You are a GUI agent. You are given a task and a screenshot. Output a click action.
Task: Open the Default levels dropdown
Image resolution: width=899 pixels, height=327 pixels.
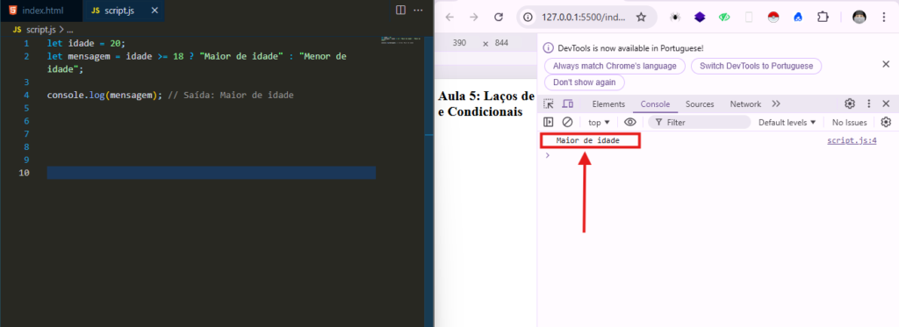pyautogui.click(x=787, y=122)
